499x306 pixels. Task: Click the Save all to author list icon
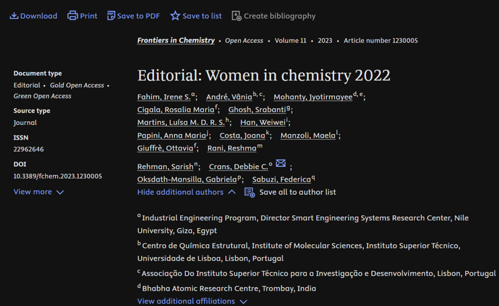(249, 193)
